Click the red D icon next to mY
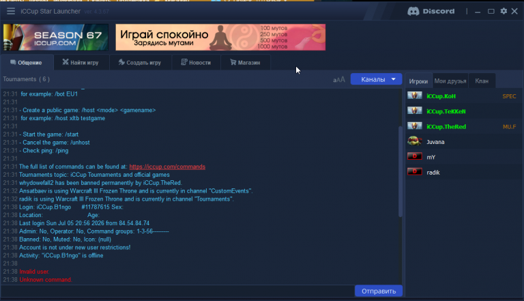 (415, 156)
